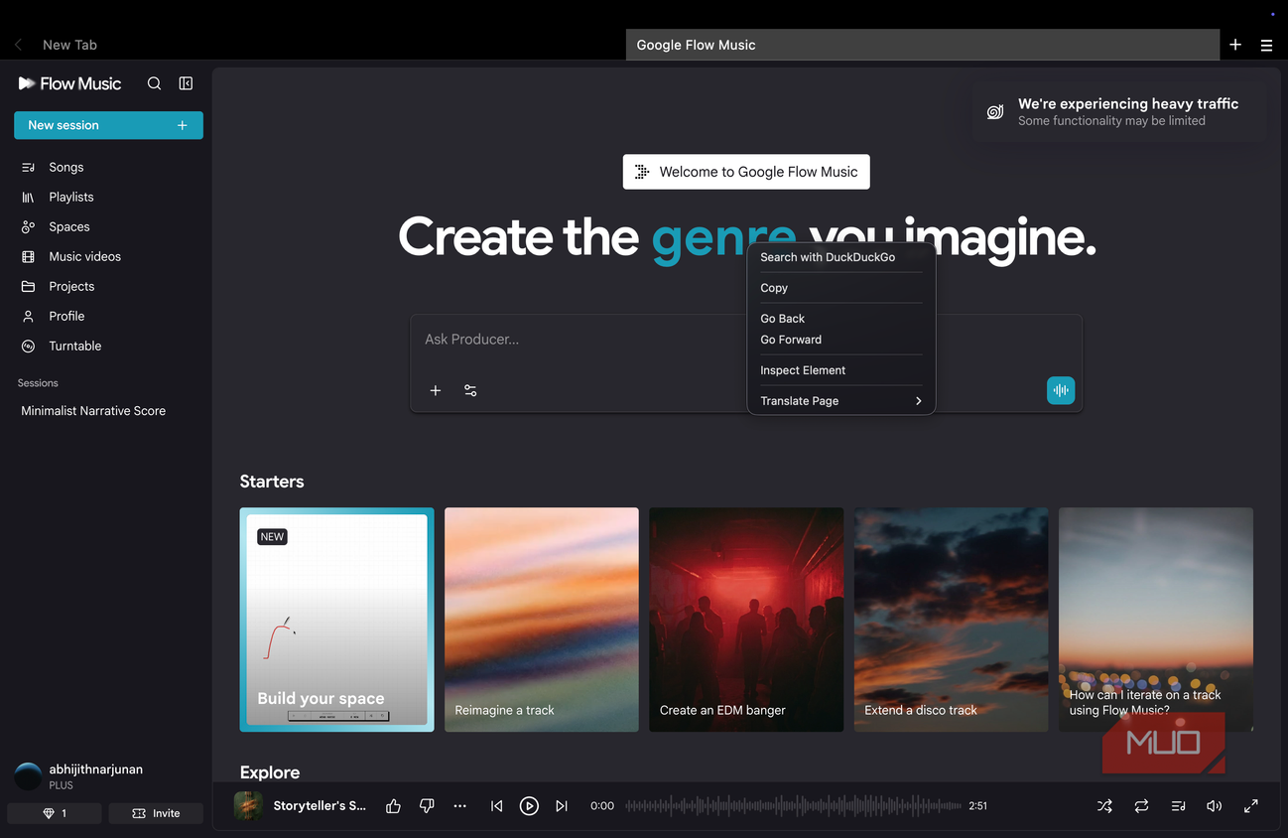Open the search icon in sidebar header
The image size is (1288, 838).
[154, 83]
